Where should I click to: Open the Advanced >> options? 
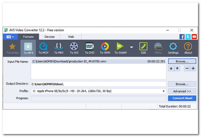click(182, 91)
